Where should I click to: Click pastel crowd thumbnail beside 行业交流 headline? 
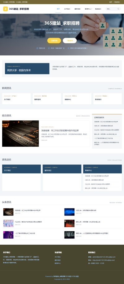[x=8, y=223]
